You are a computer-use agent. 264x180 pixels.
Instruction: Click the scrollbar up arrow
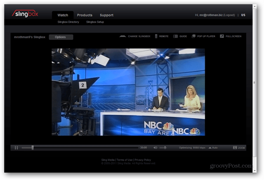(x=255, y=7)
